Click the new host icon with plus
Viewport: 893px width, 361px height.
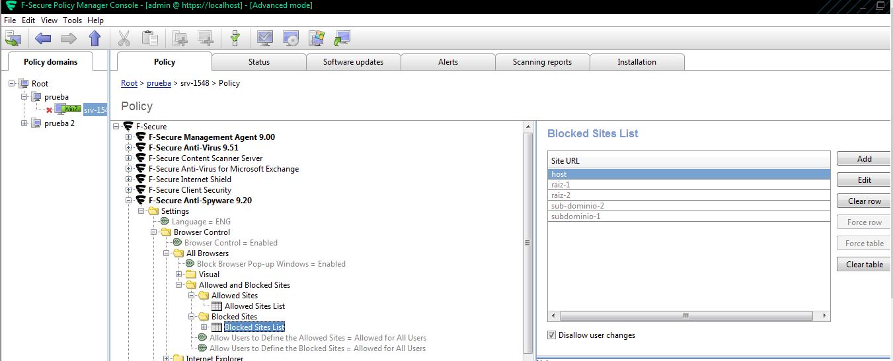point(206,38)
